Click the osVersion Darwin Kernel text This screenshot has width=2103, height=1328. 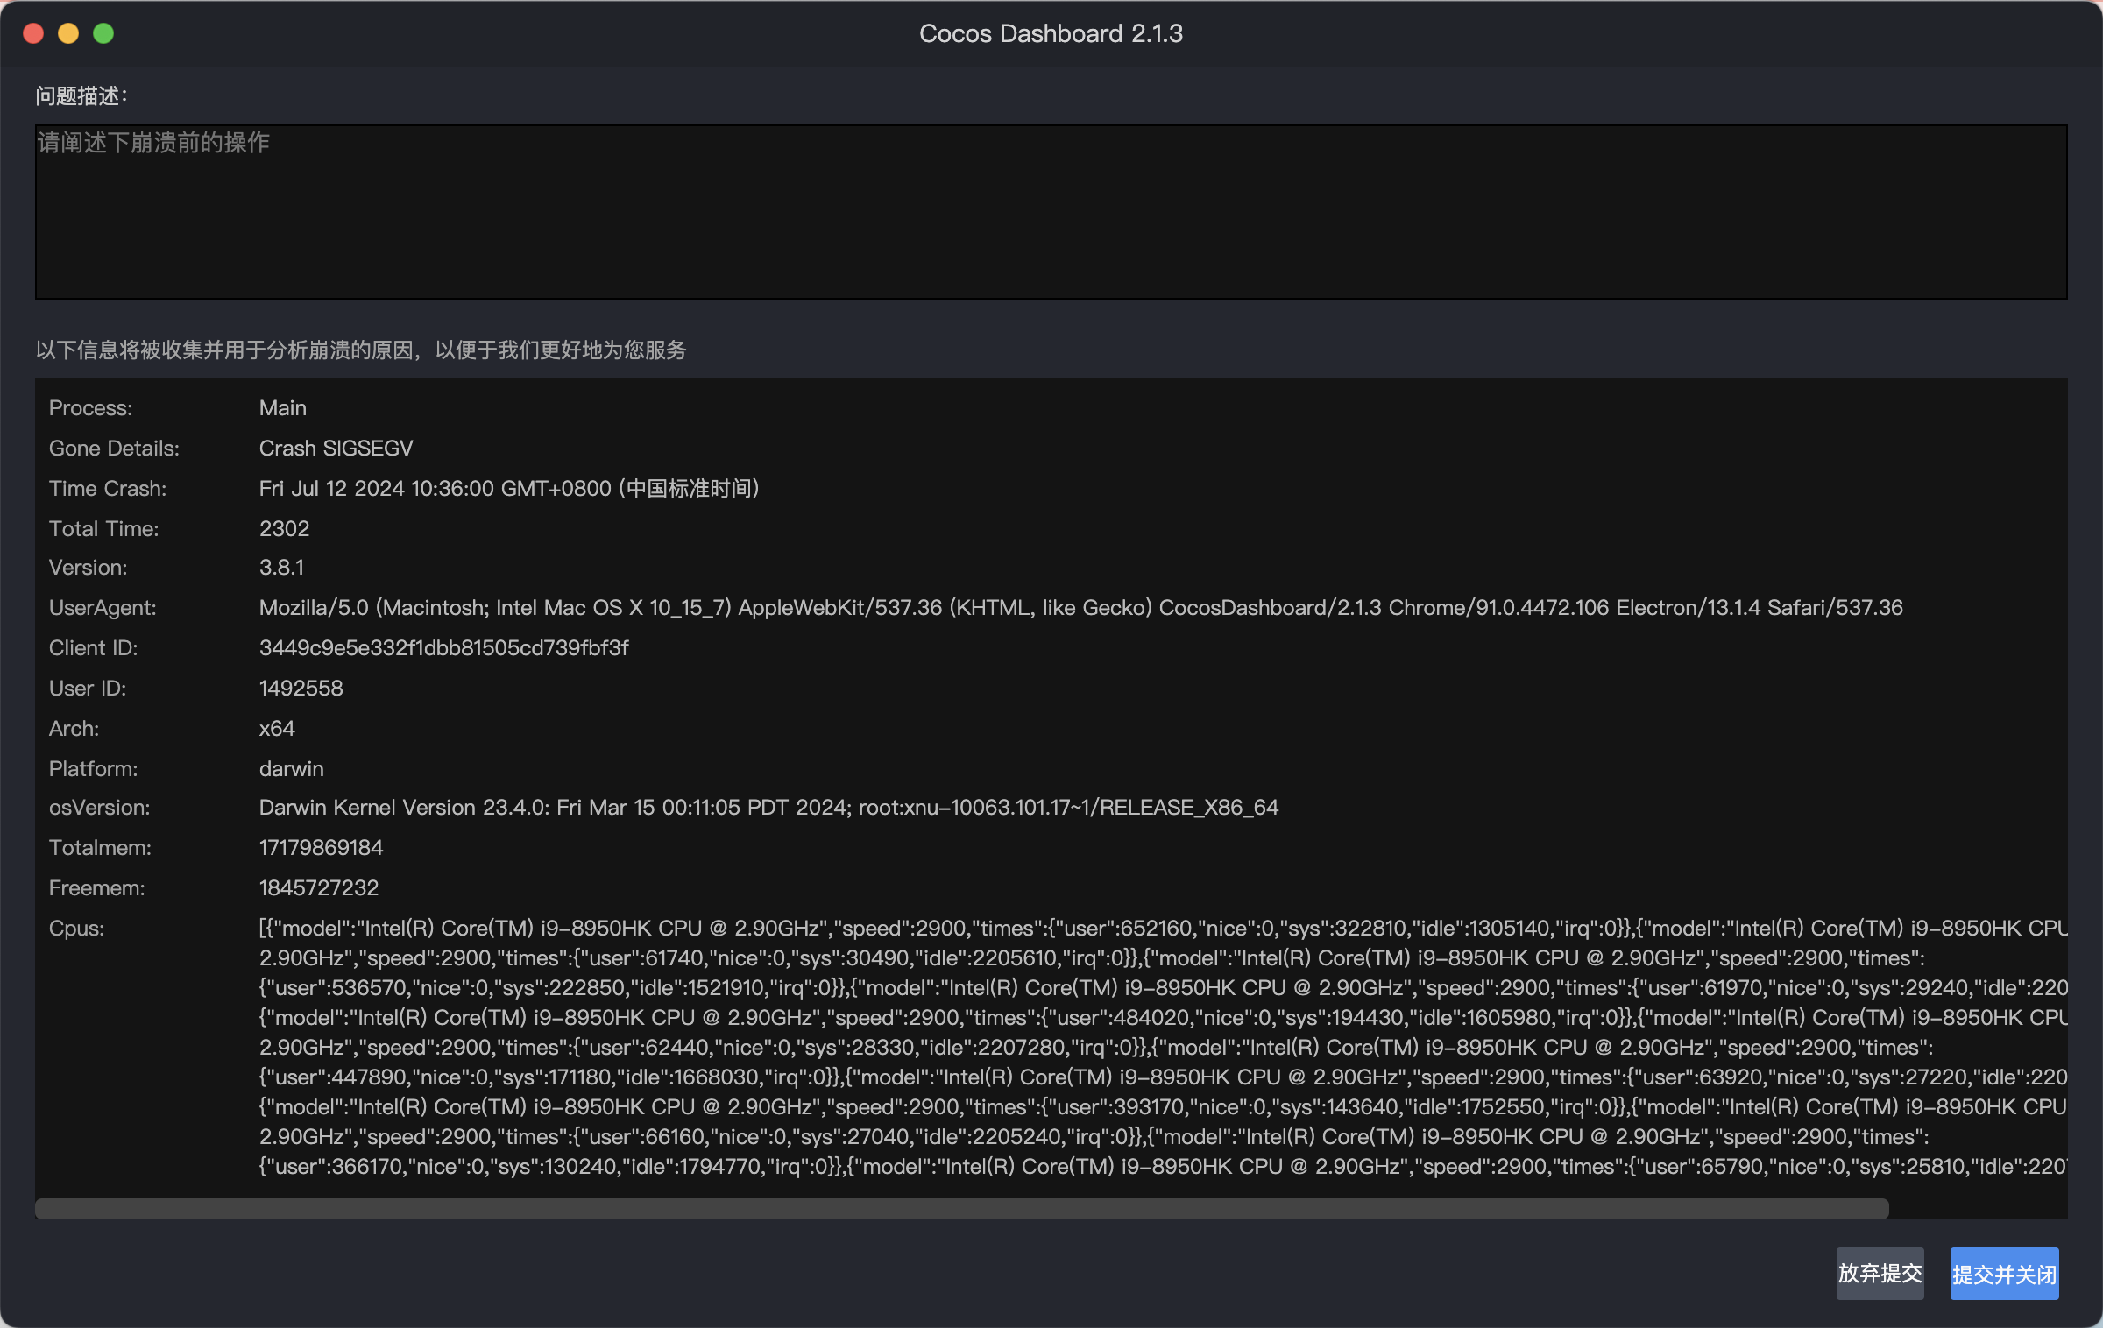pos(768,808)
